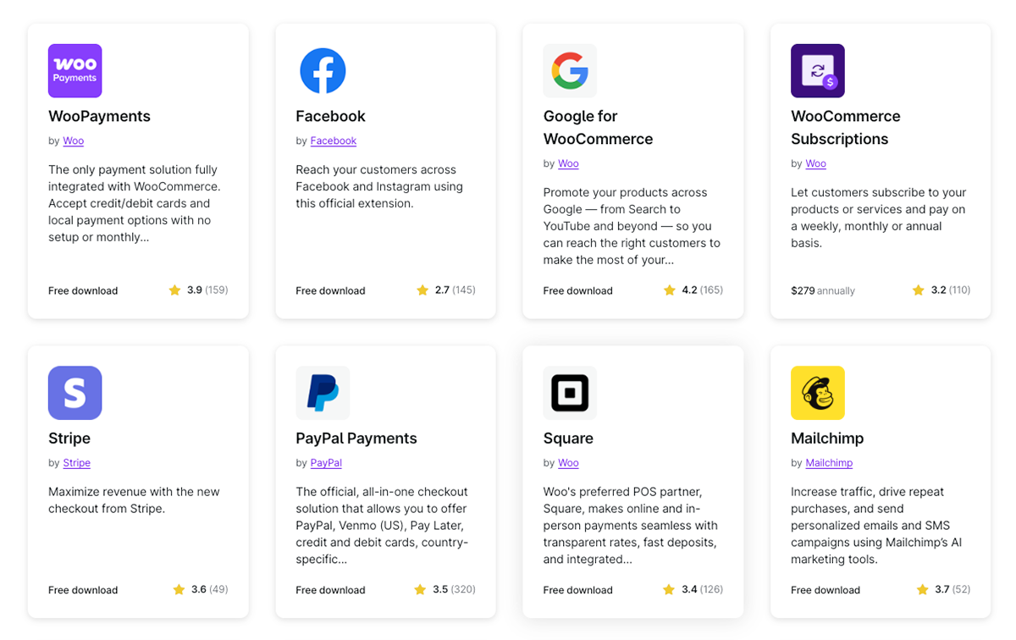Open the Woo author link under WooPayments

click(x=74, y=141)
